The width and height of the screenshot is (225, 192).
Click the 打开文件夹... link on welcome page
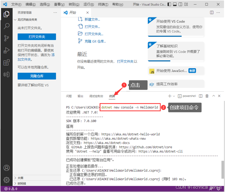[x=94, y=34]
